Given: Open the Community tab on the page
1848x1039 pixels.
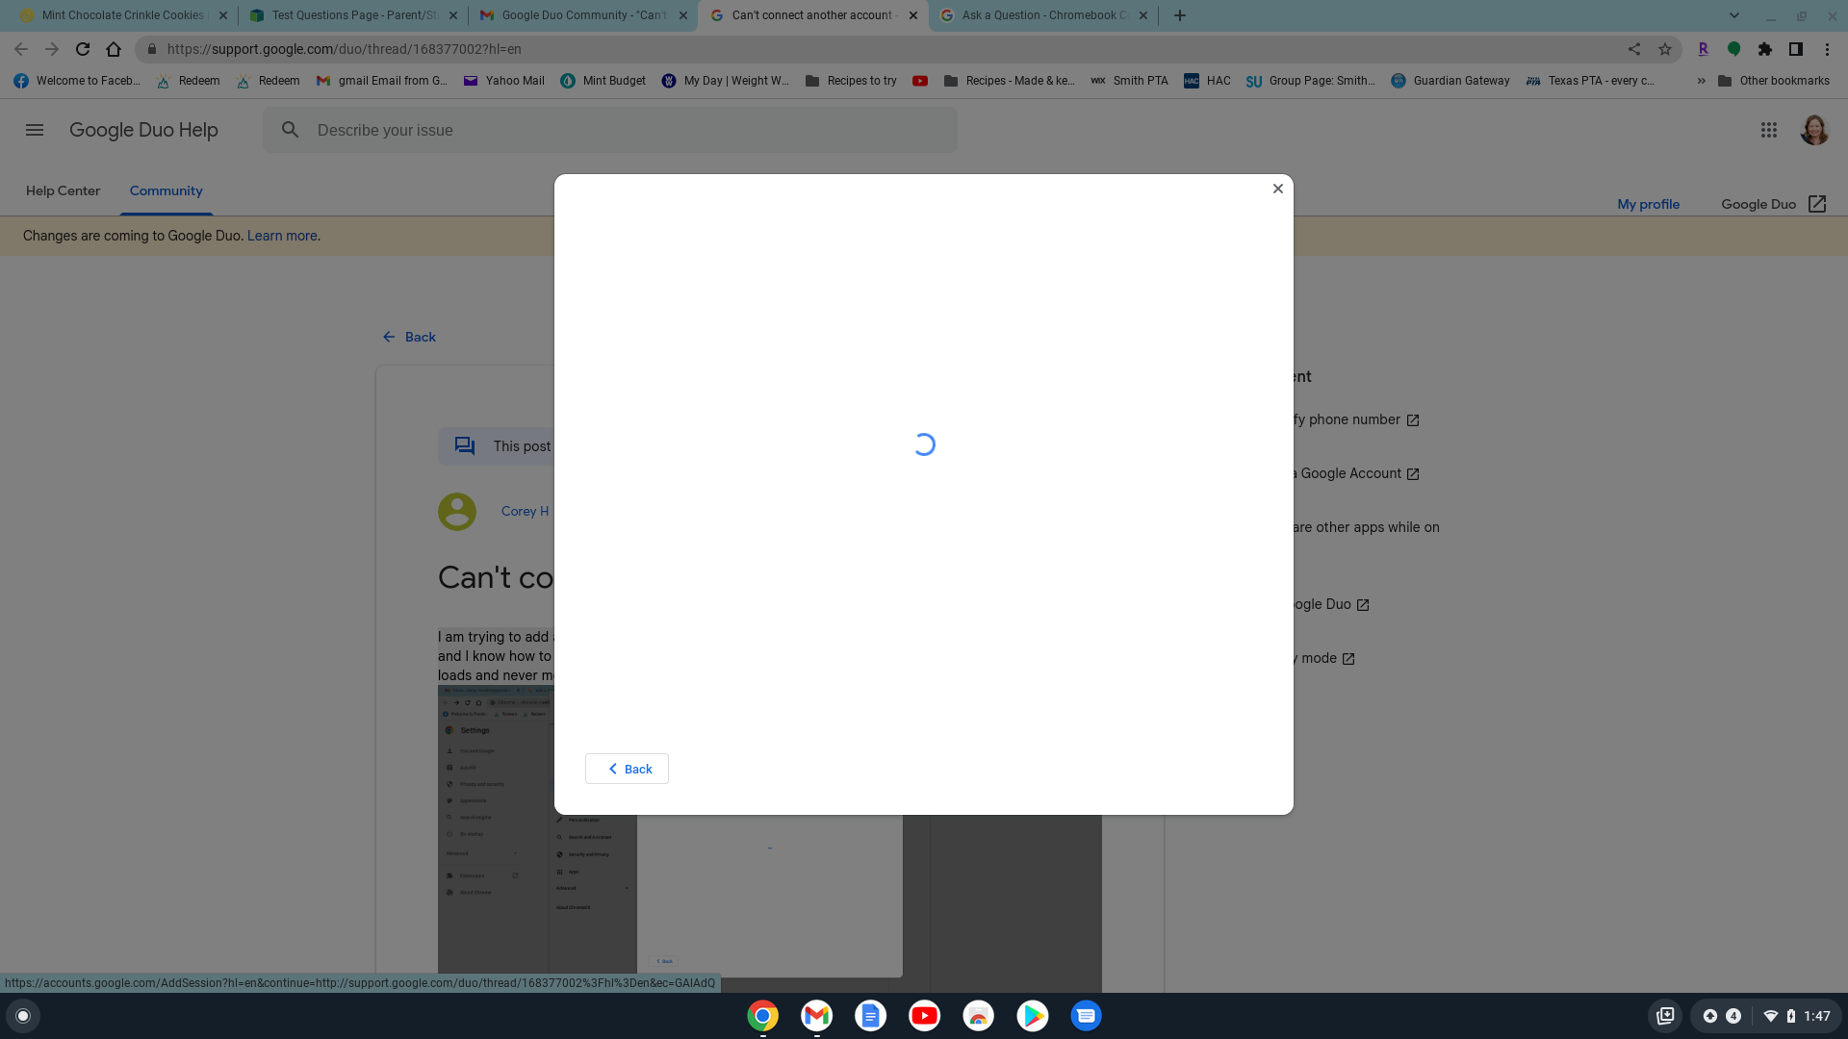Looking at the screenshot, I should point(167,190).
